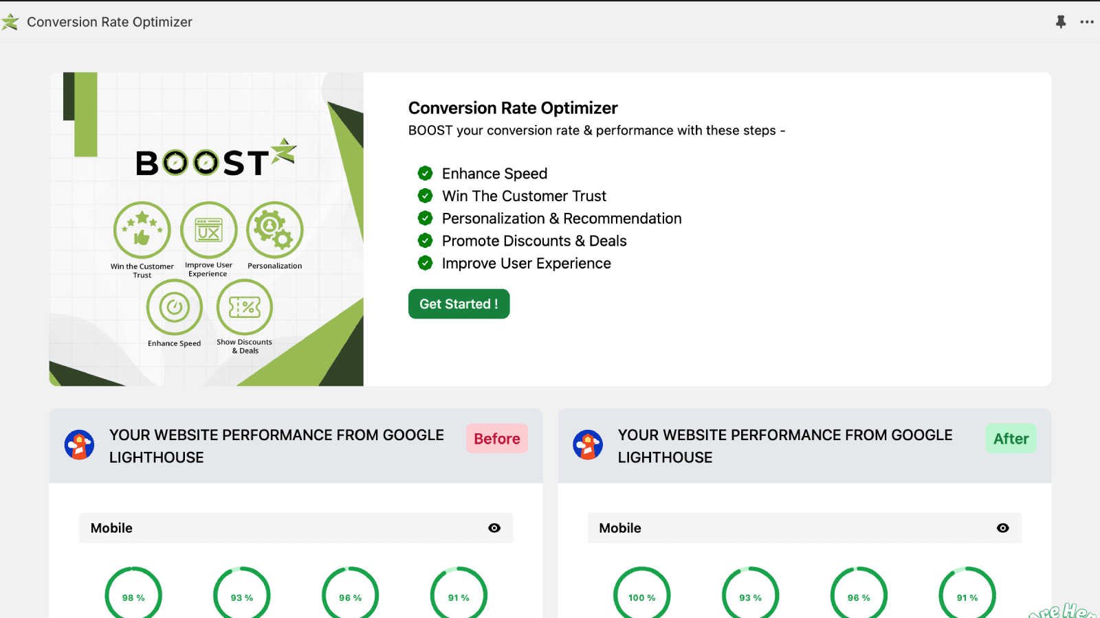
Task: Toggle visibility on the Before Mobile section
Action: tap(494, 527)
